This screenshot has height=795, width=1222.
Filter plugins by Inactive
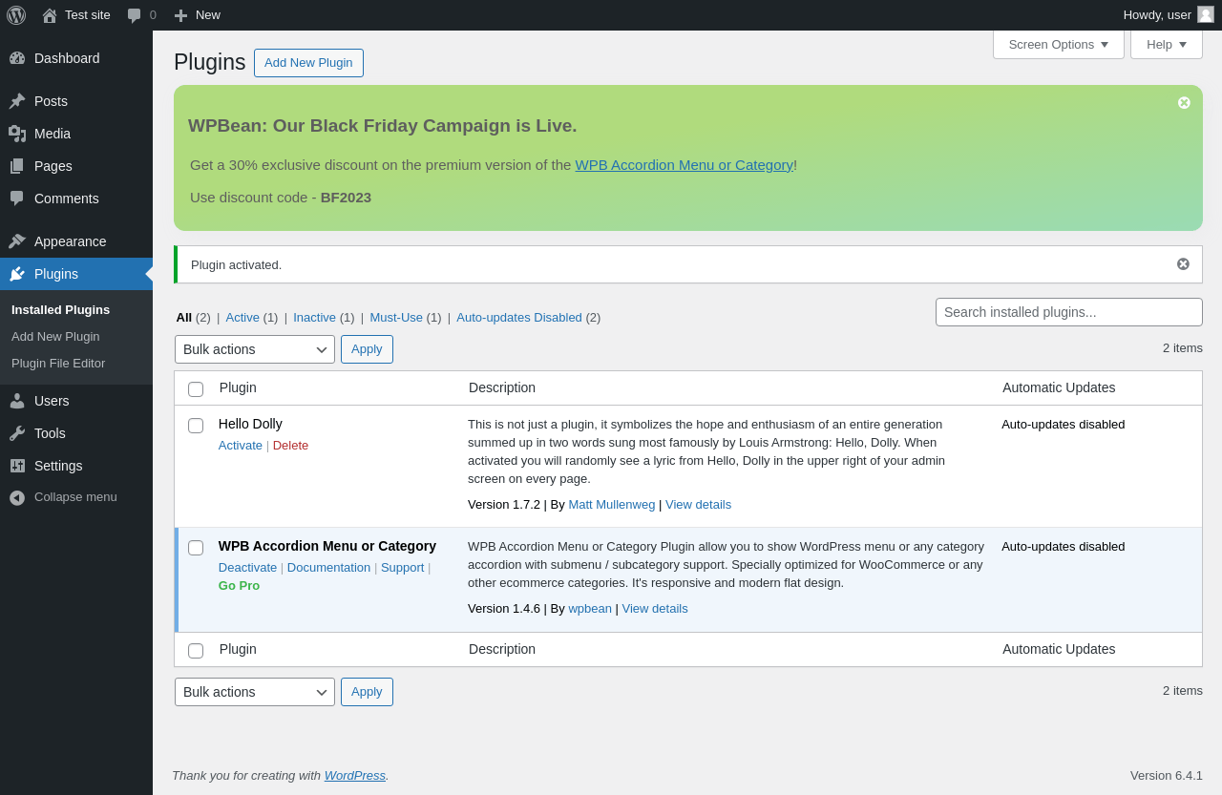click(x=314, y=318)
